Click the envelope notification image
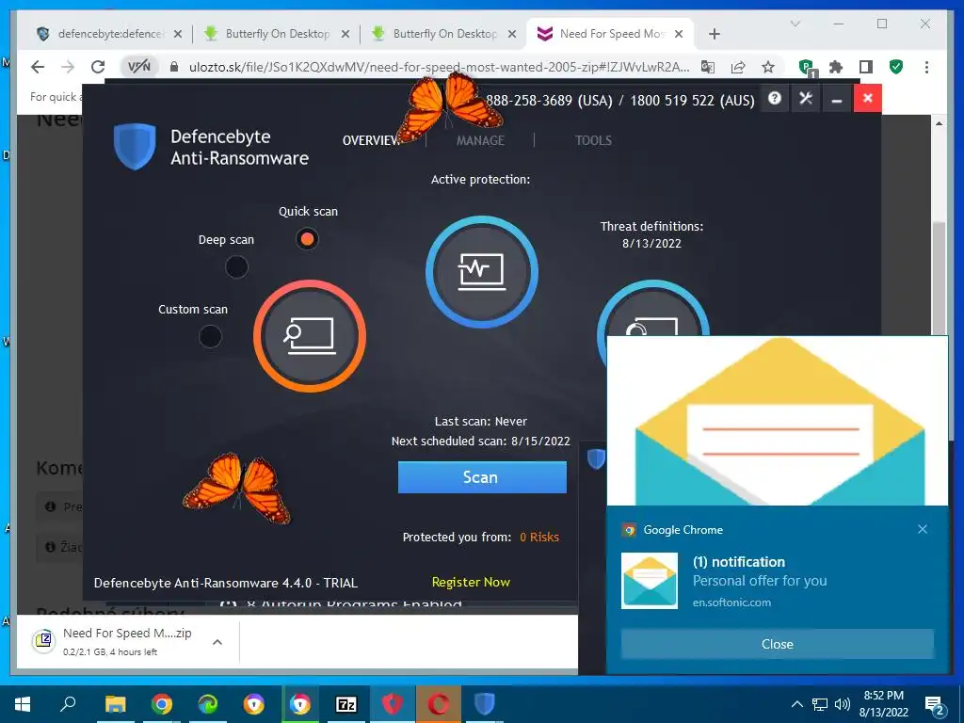Screen dimensions: 964x723 (777, 421)
